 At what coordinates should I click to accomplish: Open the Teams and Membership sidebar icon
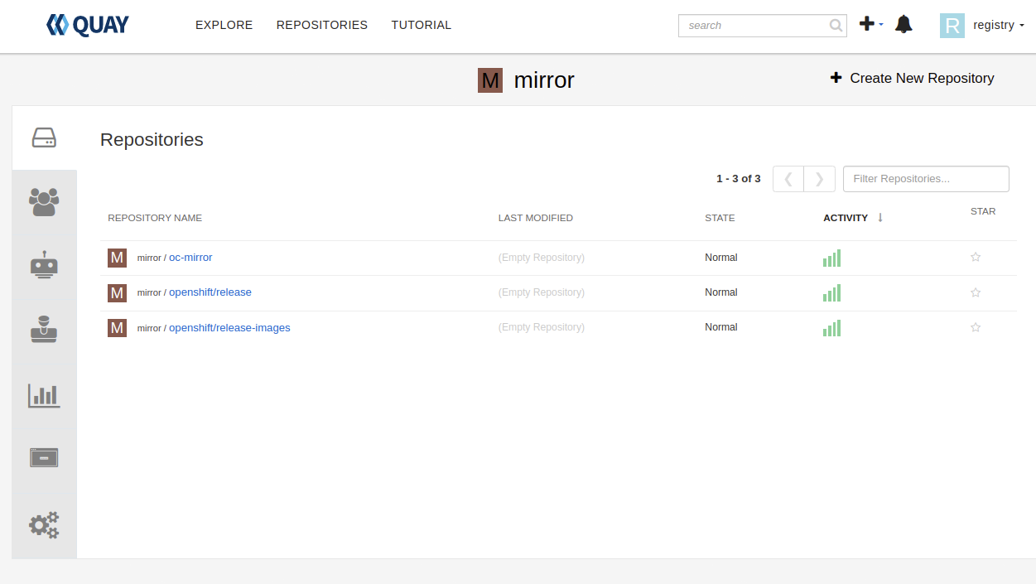(x=44, y=201)
